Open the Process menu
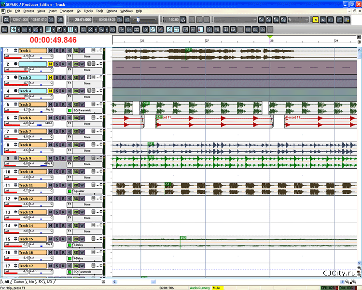 coord(28,11)
